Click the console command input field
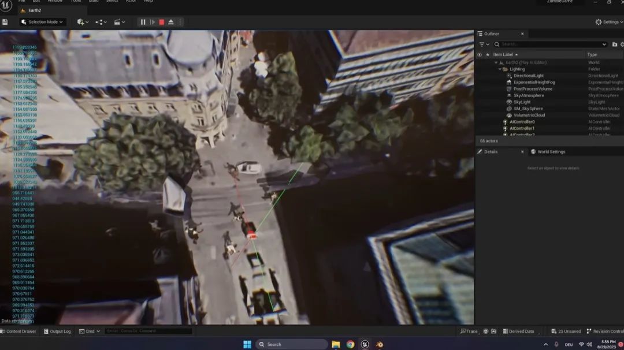This screenshot has height=350, width=624. (x=148, y=331)
